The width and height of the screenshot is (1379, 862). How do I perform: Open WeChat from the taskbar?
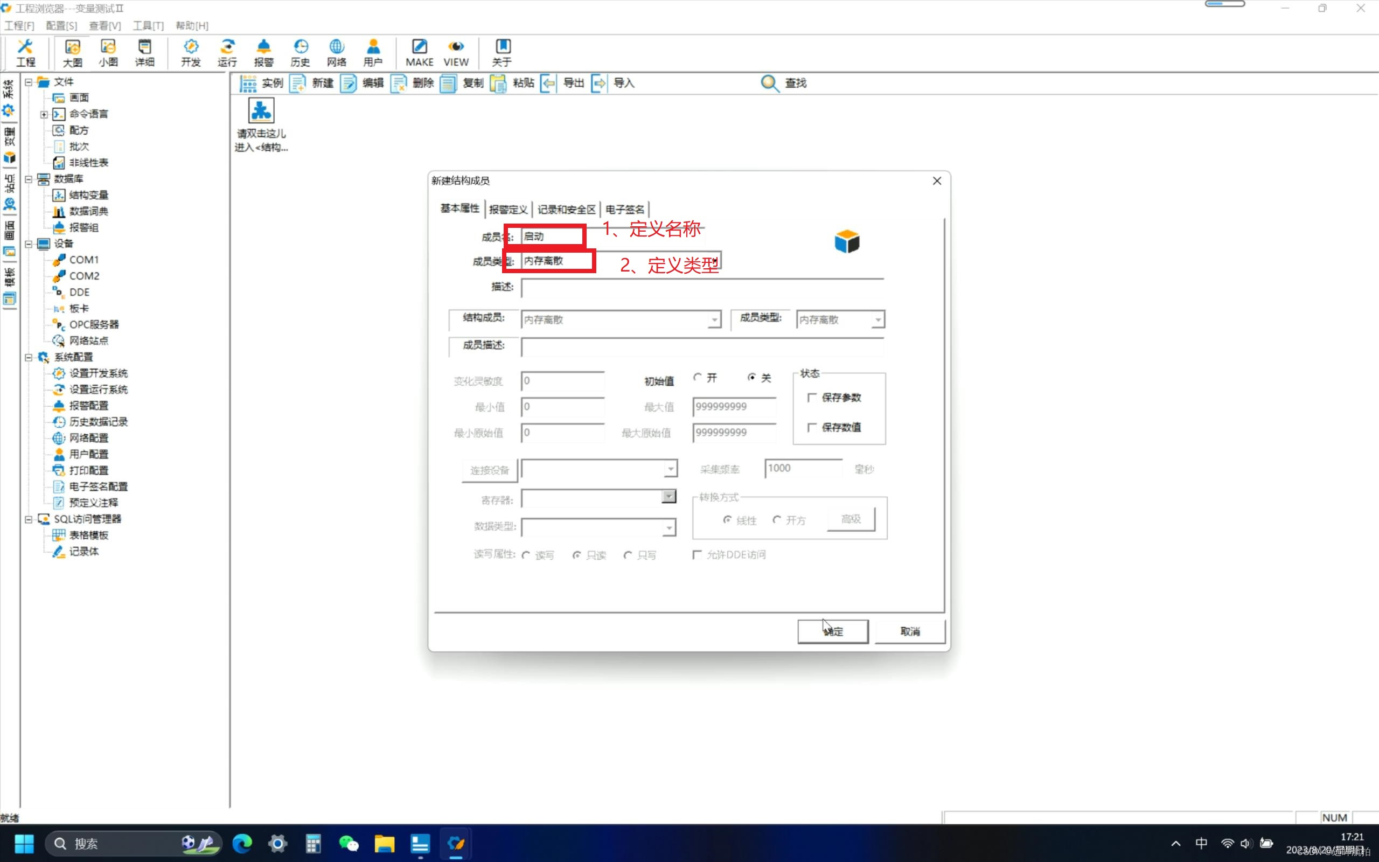(x=348, y=843)
